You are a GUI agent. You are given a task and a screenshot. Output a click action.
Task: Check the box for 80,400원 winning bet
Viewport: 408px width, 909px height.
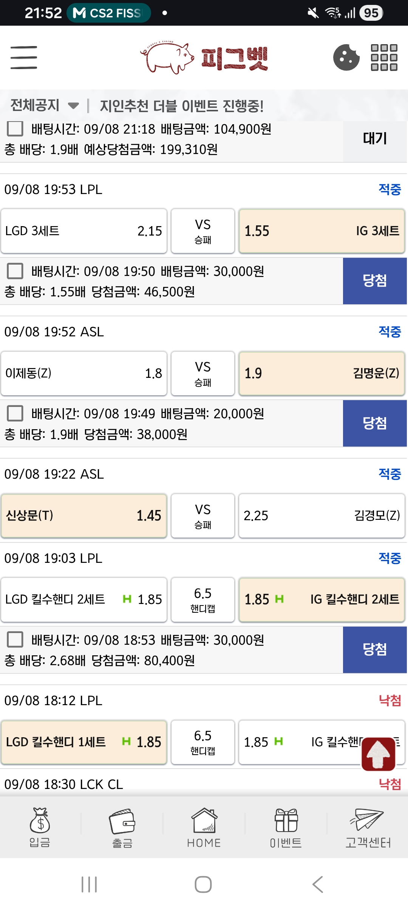tap(15, 640)
